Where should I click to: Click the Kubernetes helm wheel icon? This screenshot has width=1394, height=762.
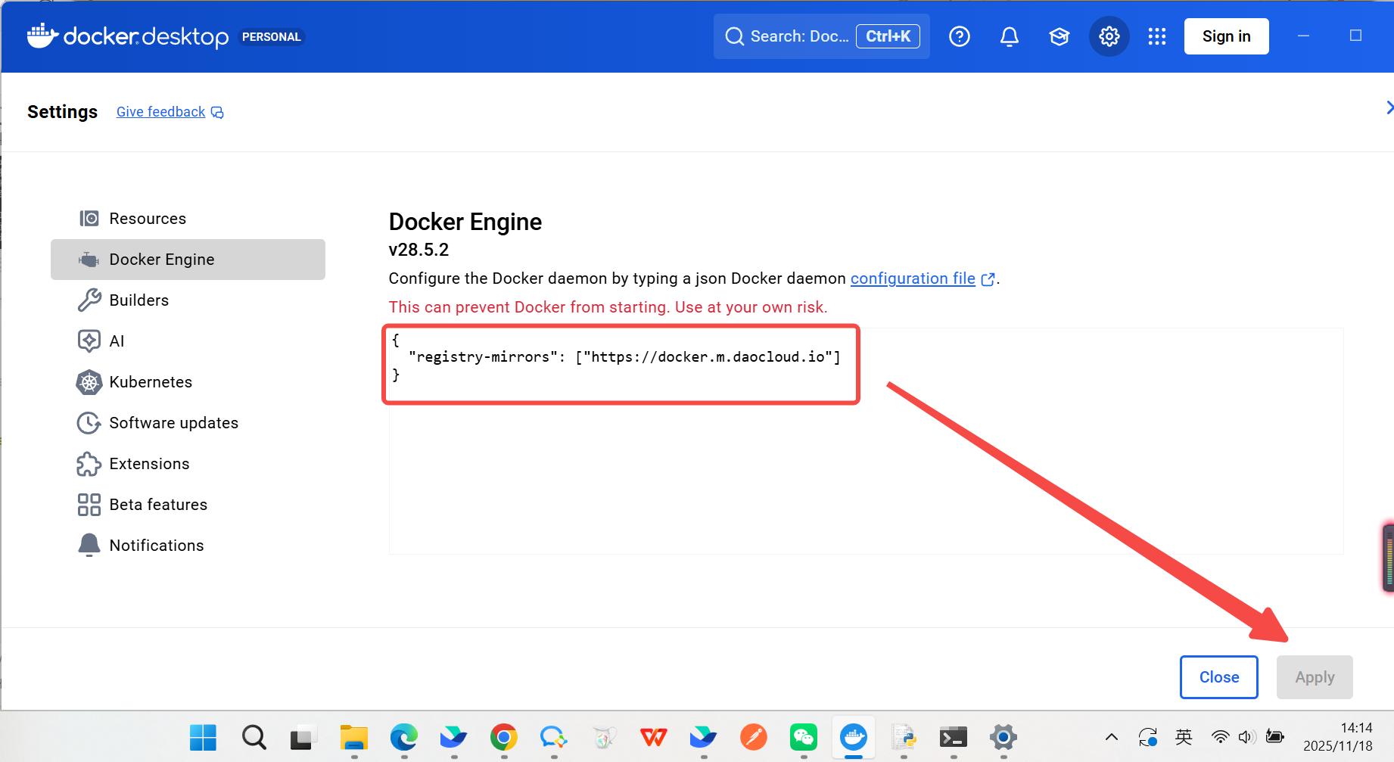[89, 382]
